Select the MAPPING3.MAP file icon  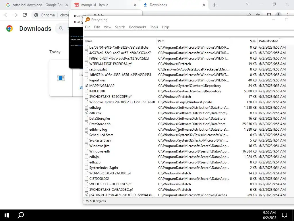(86, 85)
